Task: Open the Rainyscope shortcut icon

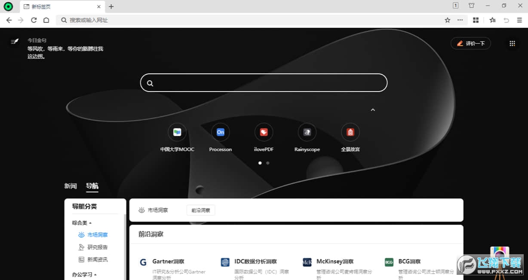Action: point(307,132)
